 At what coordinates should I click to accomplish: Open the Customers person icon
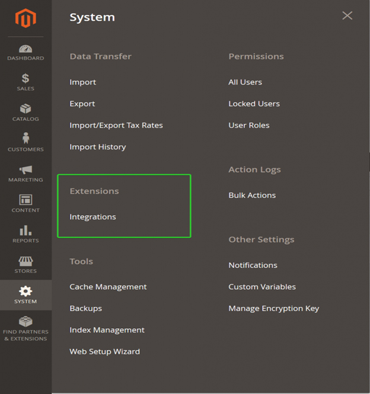(x=25, y=138)
